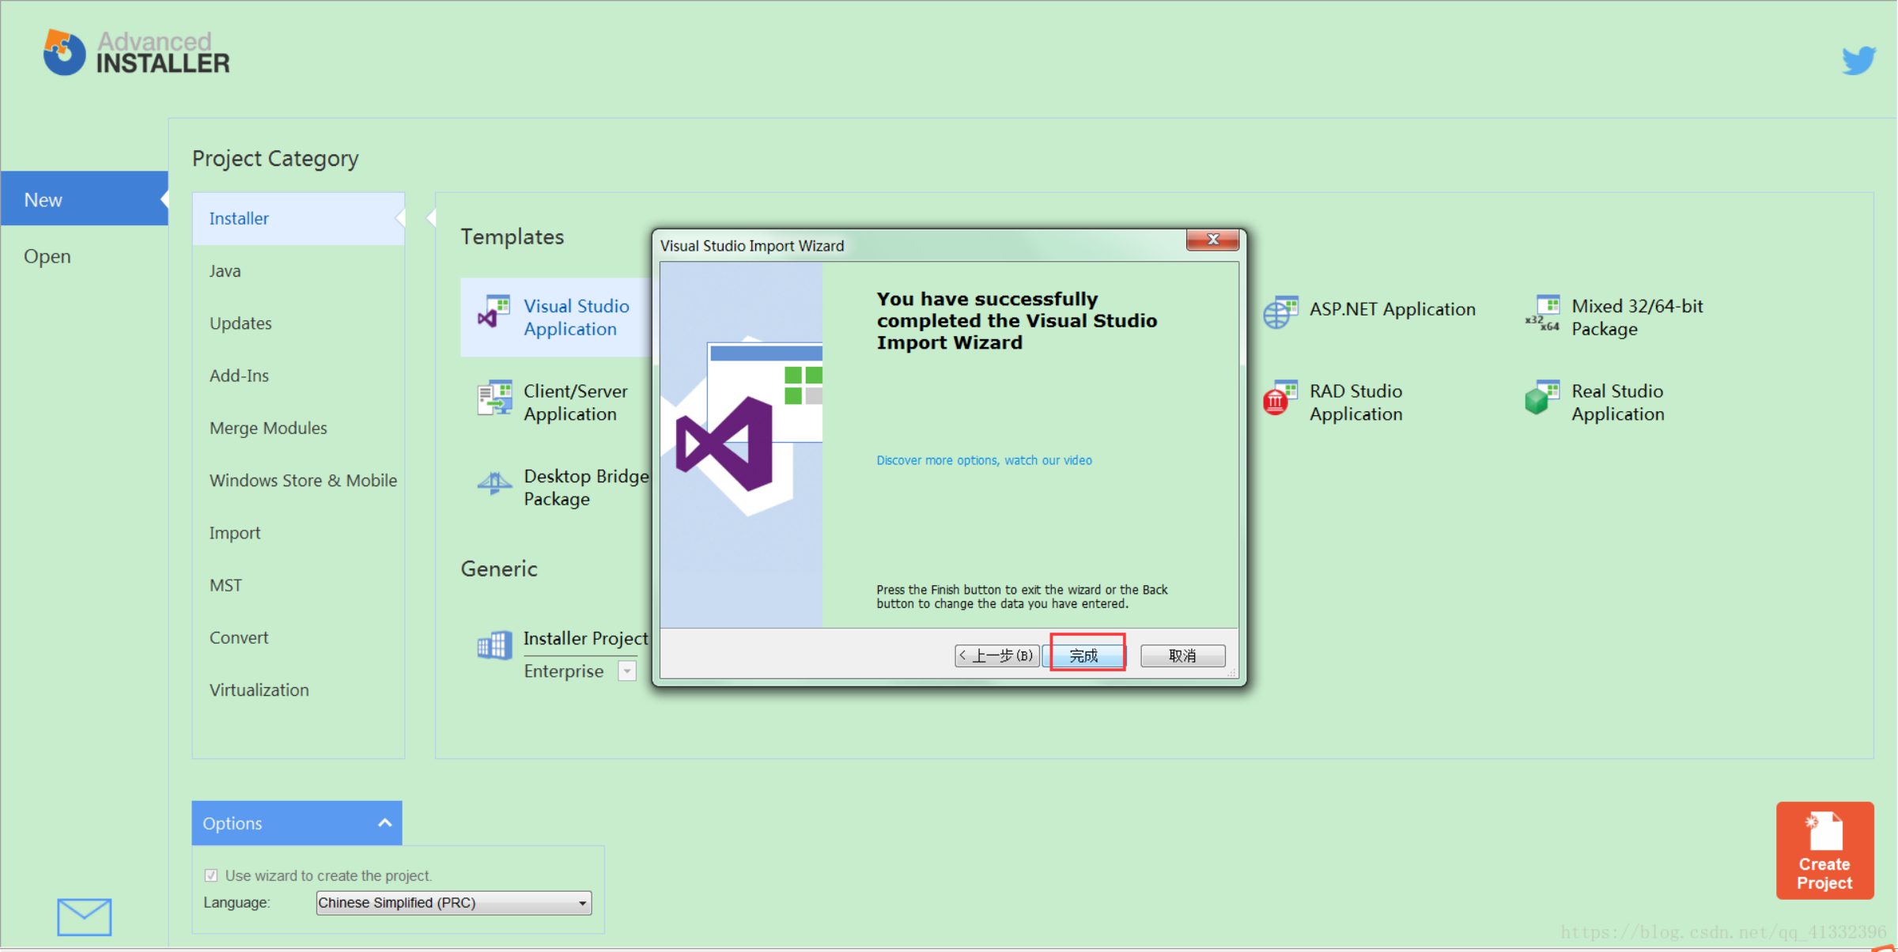Image resolution: width=1898 pixels, height=952 pixels.
Task: Select the Java project category
Action: 225,270
